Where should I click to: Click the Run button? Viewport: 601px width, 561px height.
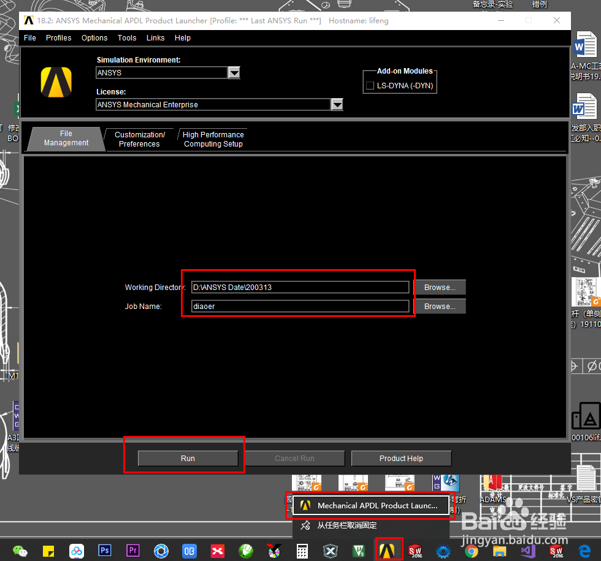pos(188,459)
